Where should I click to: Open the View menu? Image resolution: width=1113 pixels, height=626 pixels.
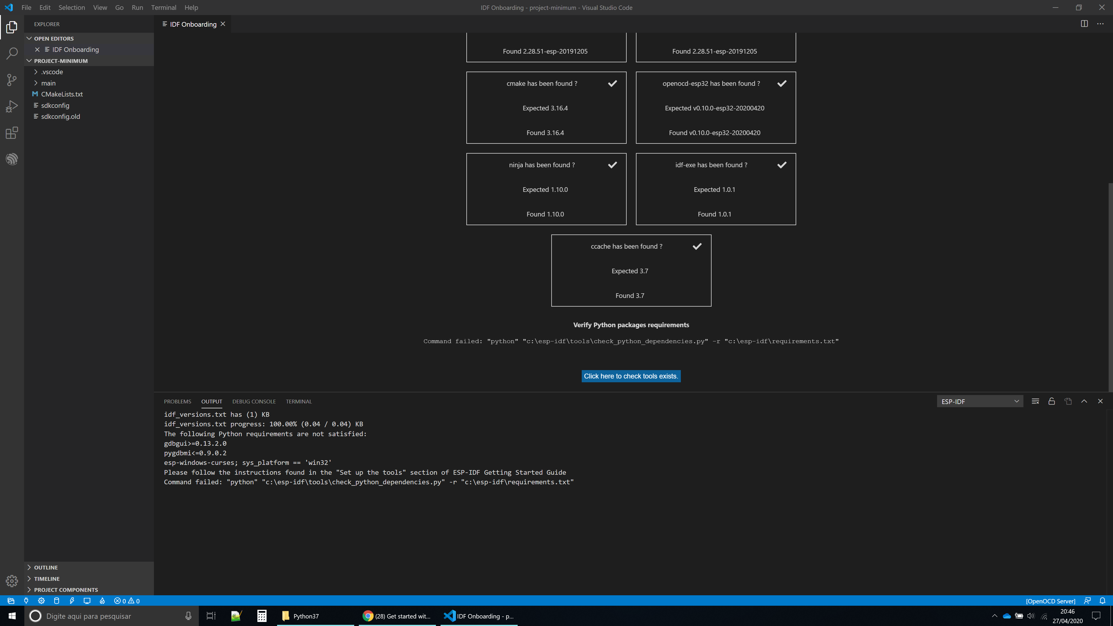tap(100, 7)
